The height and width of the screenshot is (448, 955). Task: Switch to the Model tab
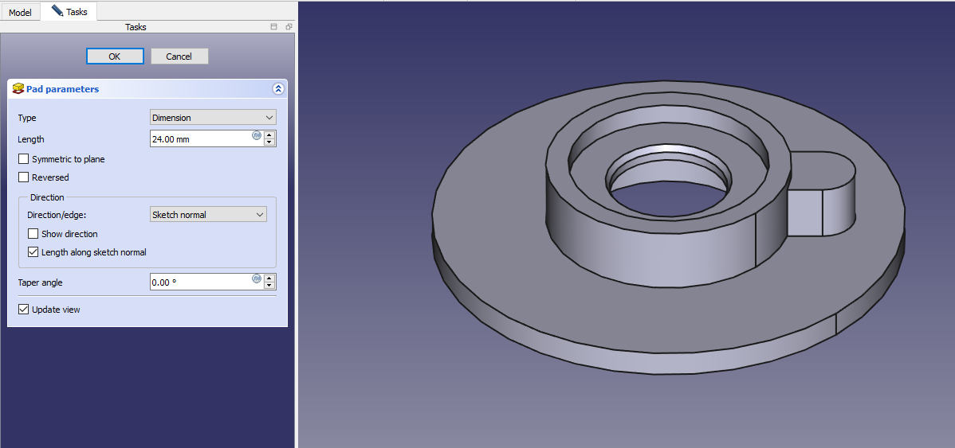click(20, 13)
